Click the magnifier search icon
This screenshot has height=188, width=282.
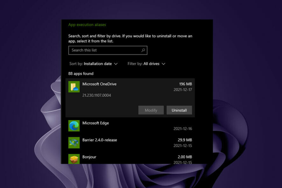143,50
